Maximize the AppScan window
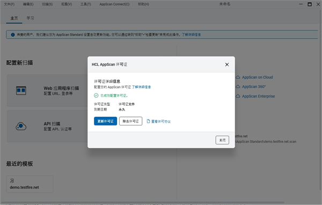The width and height of the screenshot is (322, 205). 310,4
